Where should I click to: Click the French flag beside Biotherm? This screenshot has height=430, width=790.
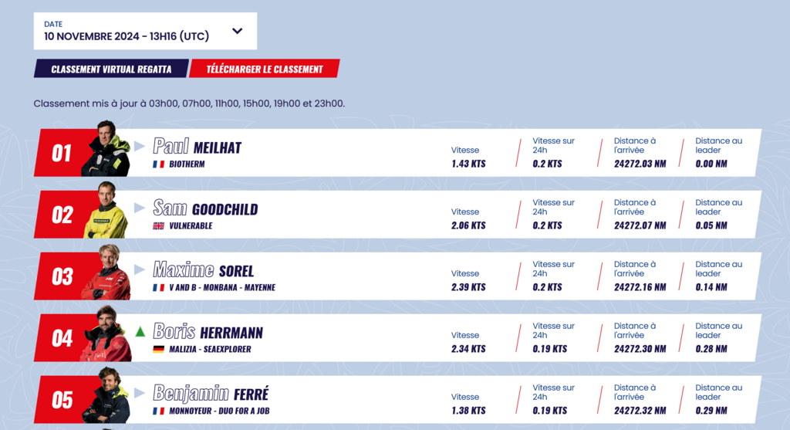[x=159, y=164]
